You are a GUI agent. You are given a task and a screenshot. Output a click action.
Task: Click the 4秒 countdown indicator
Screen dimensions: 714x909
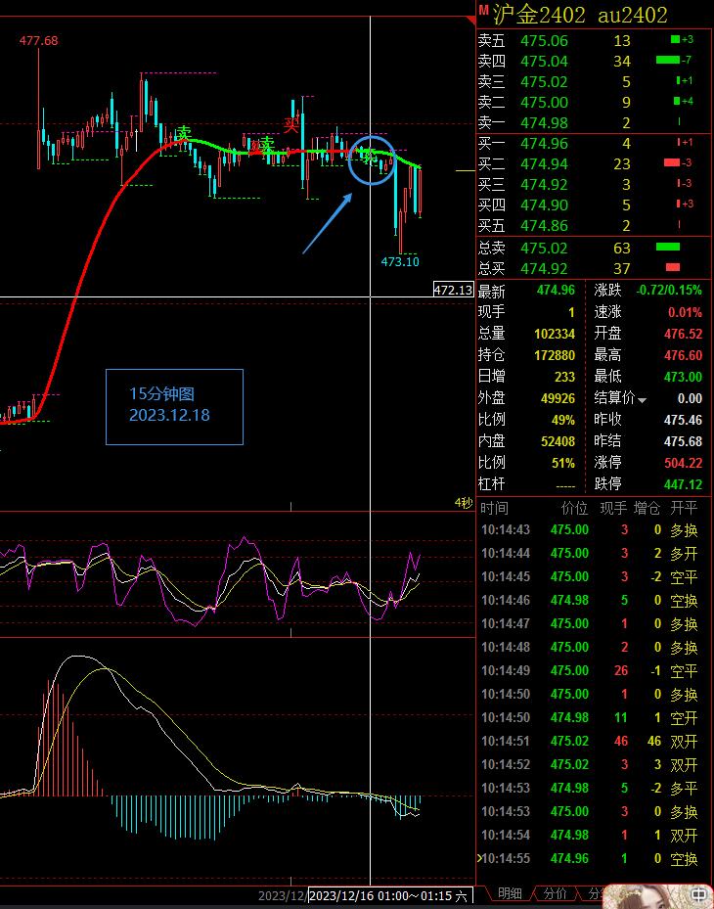point(463,503)
